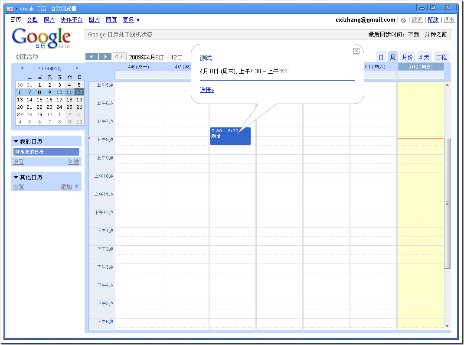Open the 添加 dropdown arrow
Viewport: 464px width, 345px height.
click(x=77, y=186)
